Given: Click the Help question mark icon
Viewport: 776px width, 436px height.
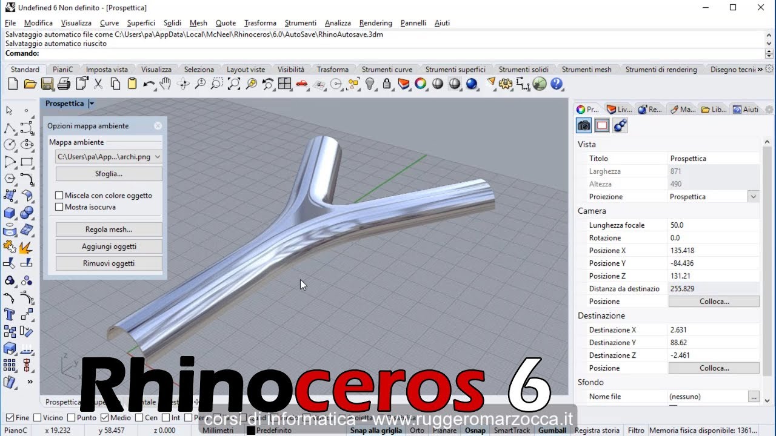Looking at the screenshot, I should (557, 84).
